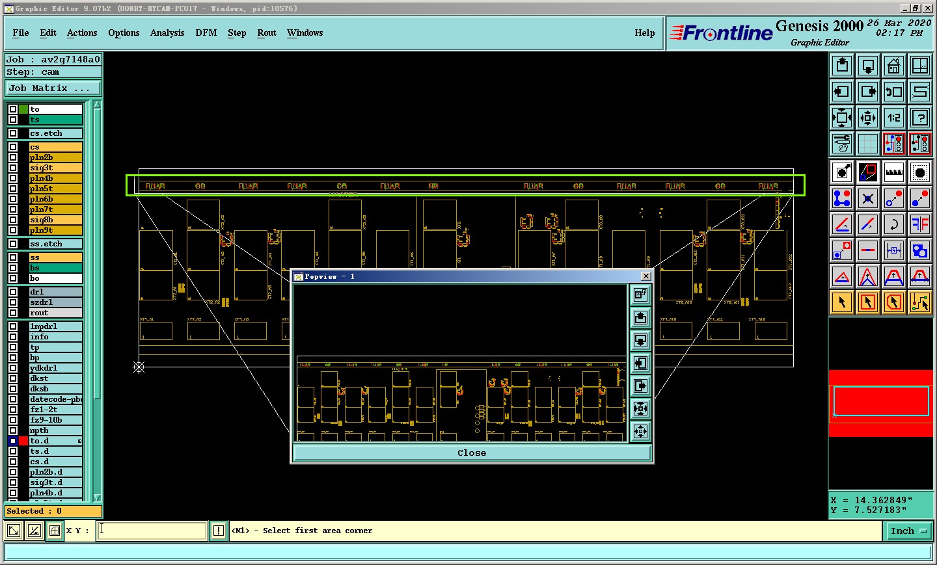Toggle checkbox of layer ss.etch
The height and width of the screenshot is (565, 937).
[x=13, y=244]
